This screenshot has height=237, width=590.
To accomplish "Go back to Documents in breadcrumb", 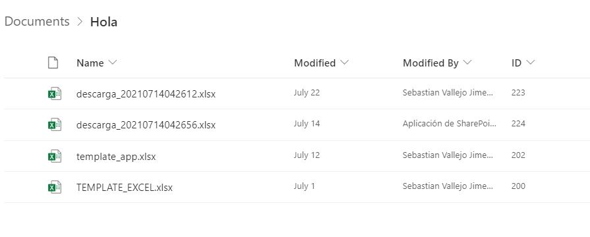I will point(37,22).
